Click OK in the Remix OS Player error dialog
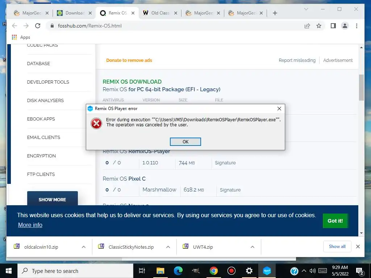 coord(185,142)
